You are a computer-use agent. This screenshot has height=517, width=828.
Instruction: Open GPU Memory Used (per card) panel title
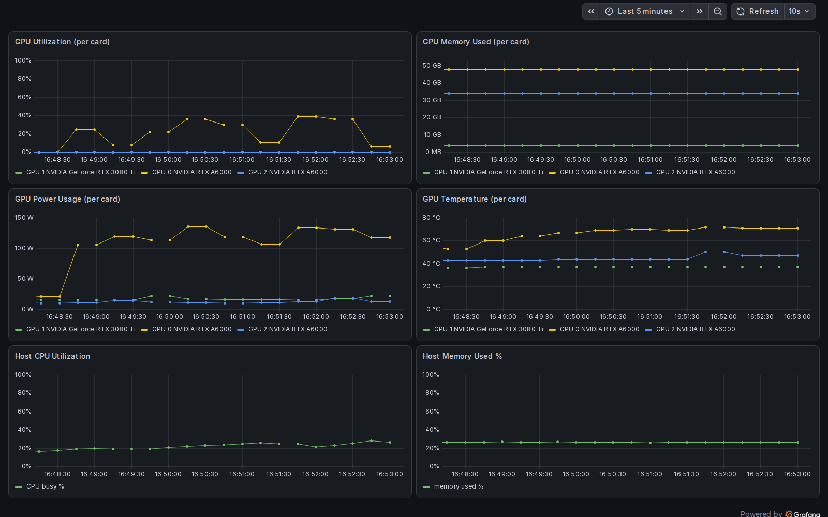point(476,42)
